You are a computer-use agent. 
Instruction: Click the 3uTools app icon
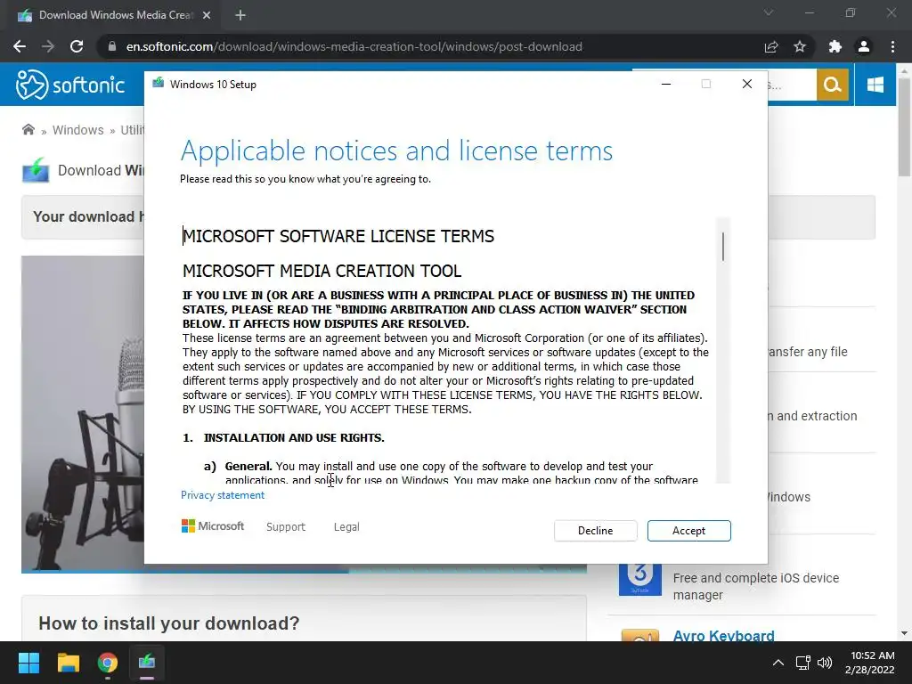pos(639,579)
